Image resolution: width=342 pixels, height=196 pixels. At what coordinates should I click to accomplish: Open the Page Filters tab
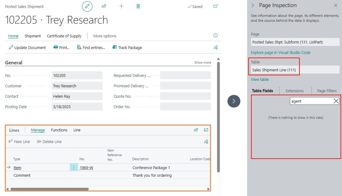coord(327,91)
